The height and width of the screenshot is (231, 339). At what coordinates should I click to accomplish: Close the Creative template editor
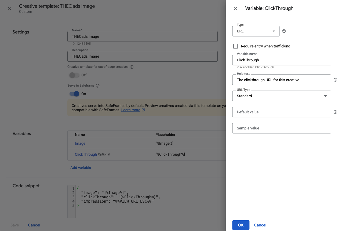coord(9,8)
